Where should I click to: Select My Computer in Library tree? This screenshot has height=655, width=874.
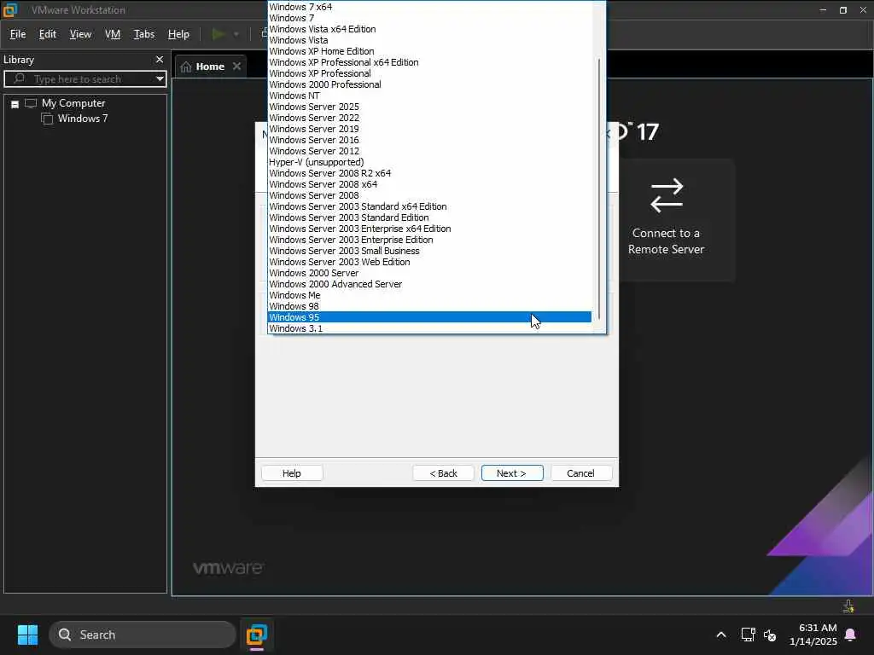coord(73,103)
